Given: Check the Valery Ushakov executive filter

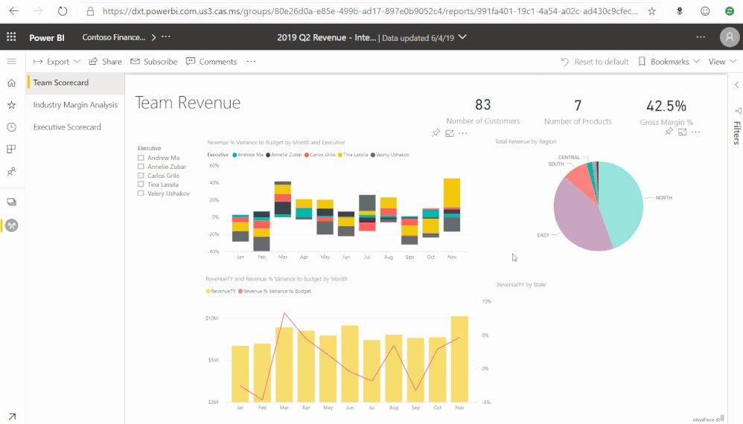Looking at the screenshot, I should pos(141,193).
